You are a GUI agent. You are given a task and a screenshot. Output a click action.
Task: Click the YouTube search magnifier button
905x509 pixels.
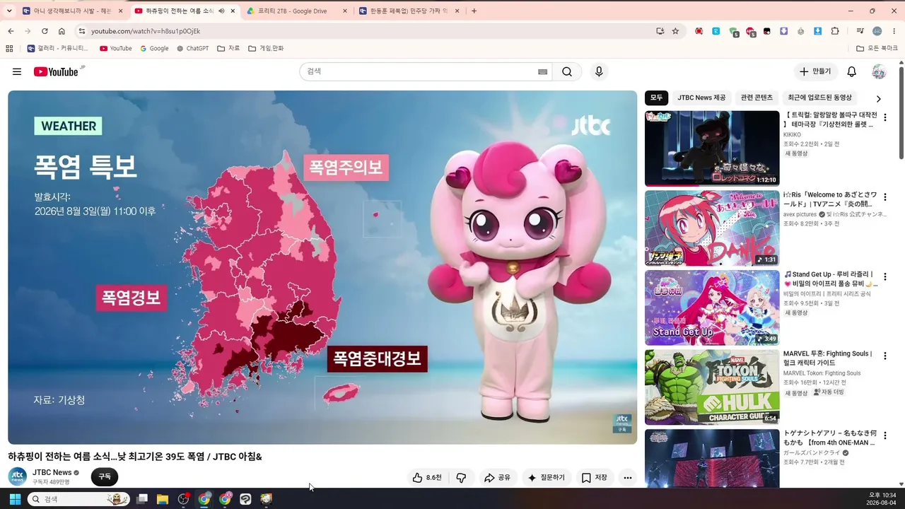point(567,71)
